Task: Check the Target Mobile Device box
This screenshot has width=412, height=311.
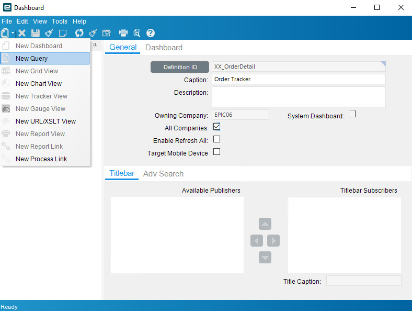Action: 216,152
